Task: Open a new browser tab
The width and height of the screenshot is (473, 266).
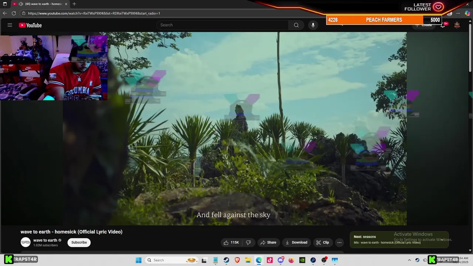Action: (74, 4)
